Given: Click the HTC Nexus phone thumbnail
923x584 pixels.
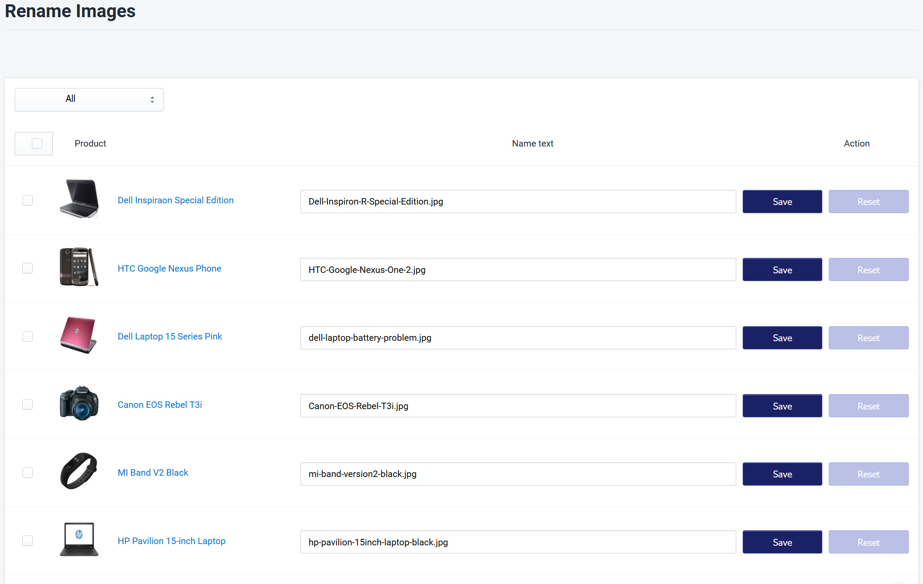Looking at the screenshot, I should pyautogui.click(x=79, y=267).
